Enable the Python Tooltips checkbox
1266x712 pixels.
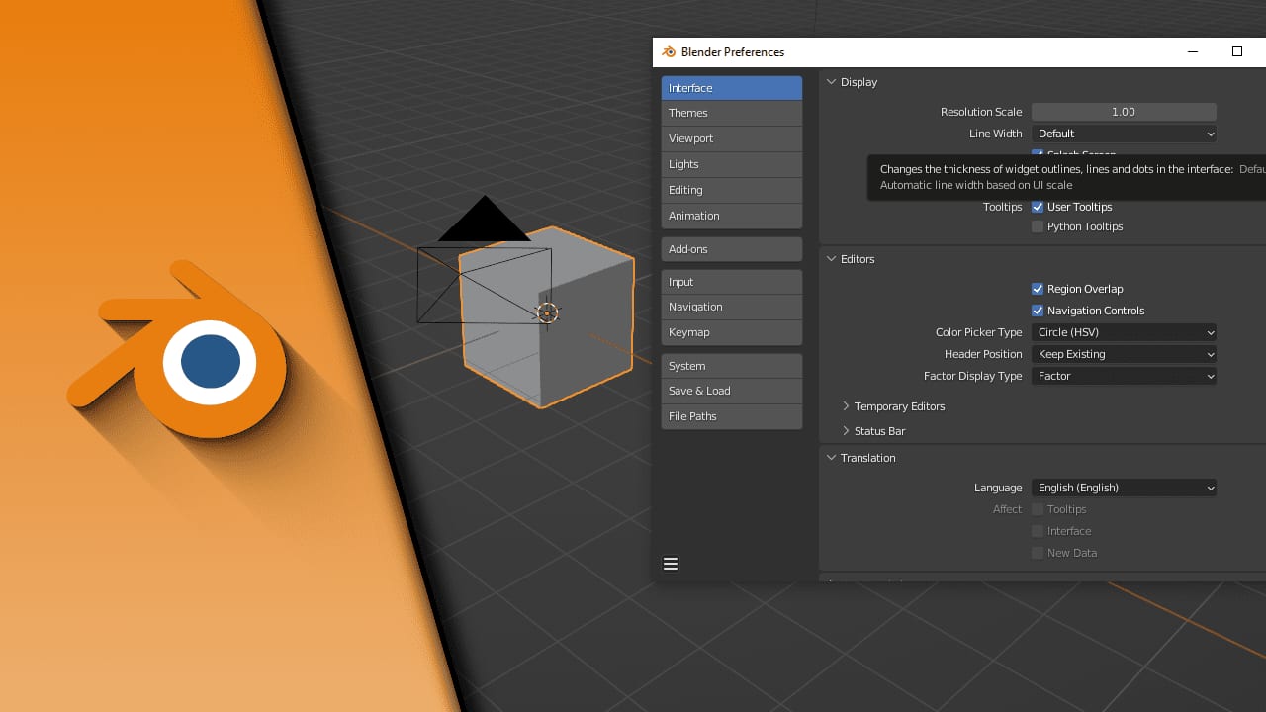[1038, 226]
